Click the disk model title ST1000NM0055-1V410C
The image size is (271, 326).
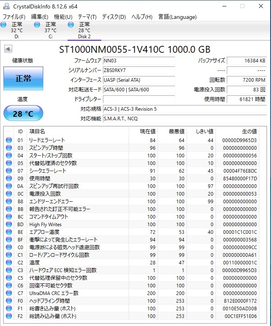(111, 50)
